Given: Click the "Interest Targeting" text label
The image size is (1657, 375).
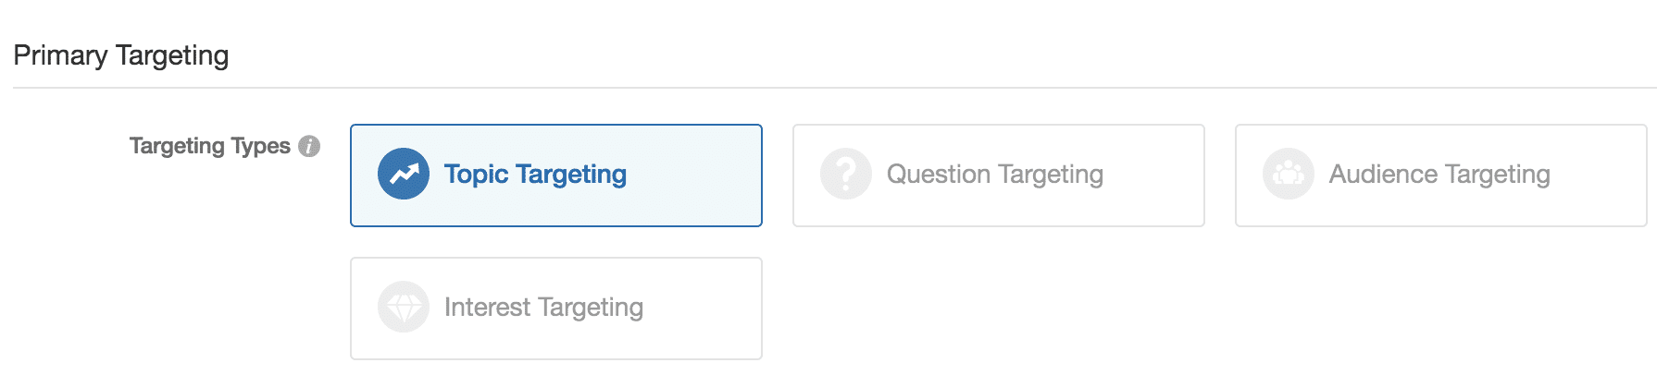Looking at the screenshot, I should pyautogui.click(x=543, y=308).
